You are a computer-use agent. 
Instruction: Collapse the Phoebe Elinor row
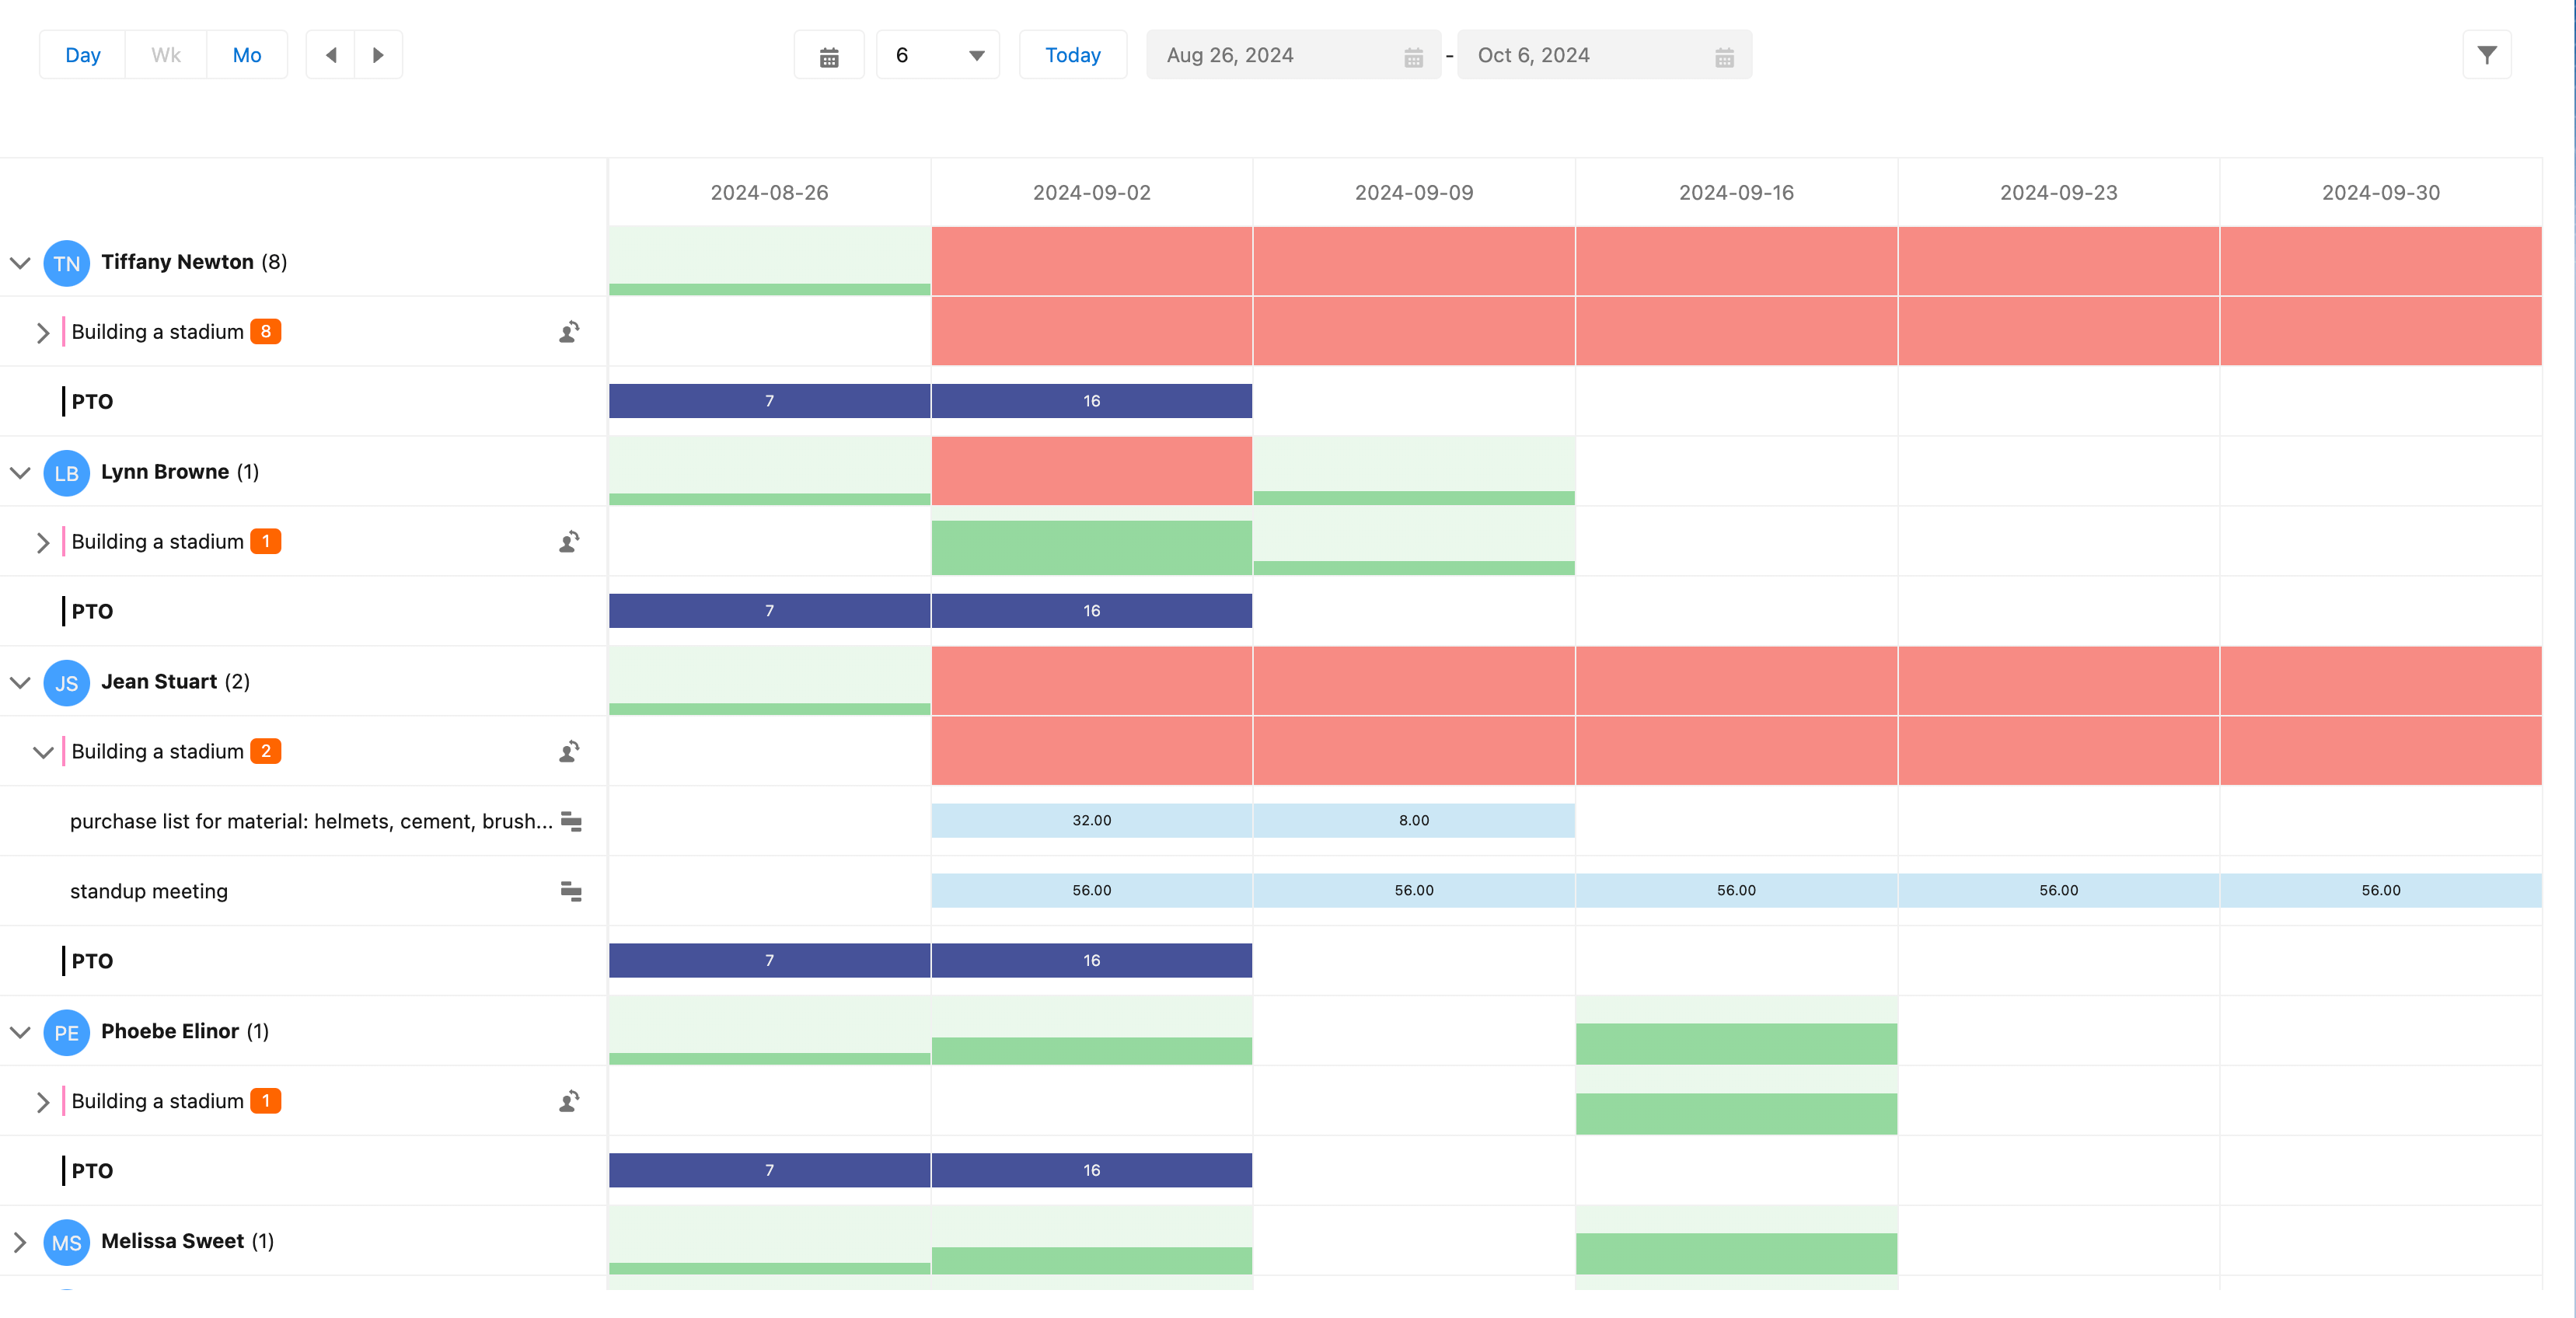coord(20,1032)
